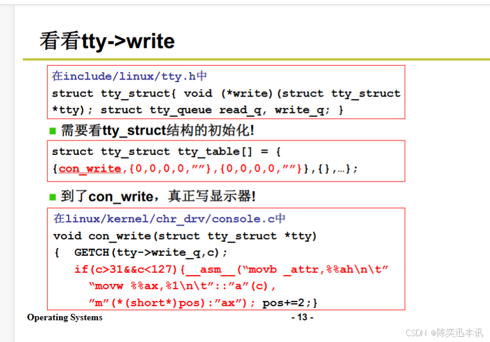This screenshot has width=490, height=342.
Task: Click the page number "- 13 -"
Action: pyautogui.click(x=302, y=317)
